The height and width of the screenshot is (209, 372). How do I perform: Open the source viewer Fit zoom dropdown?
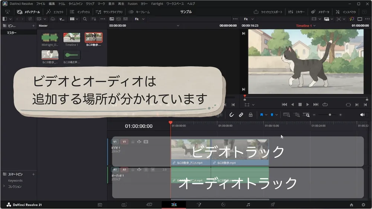click(139, 19)
